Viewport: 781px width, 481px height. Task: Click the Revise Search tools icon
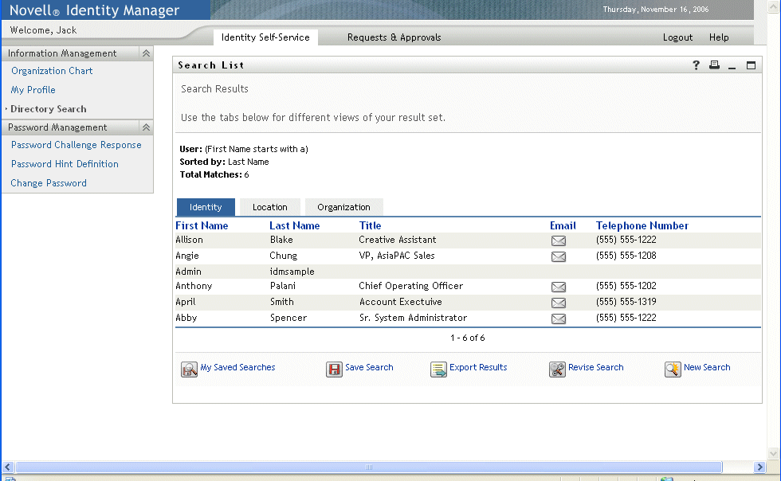[557, 370]
